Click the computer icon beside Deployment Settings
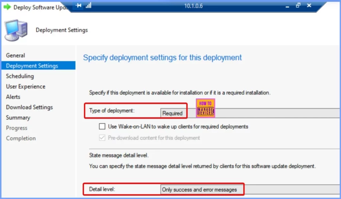The width and height of the screenshot is (341, 199). 16,30
